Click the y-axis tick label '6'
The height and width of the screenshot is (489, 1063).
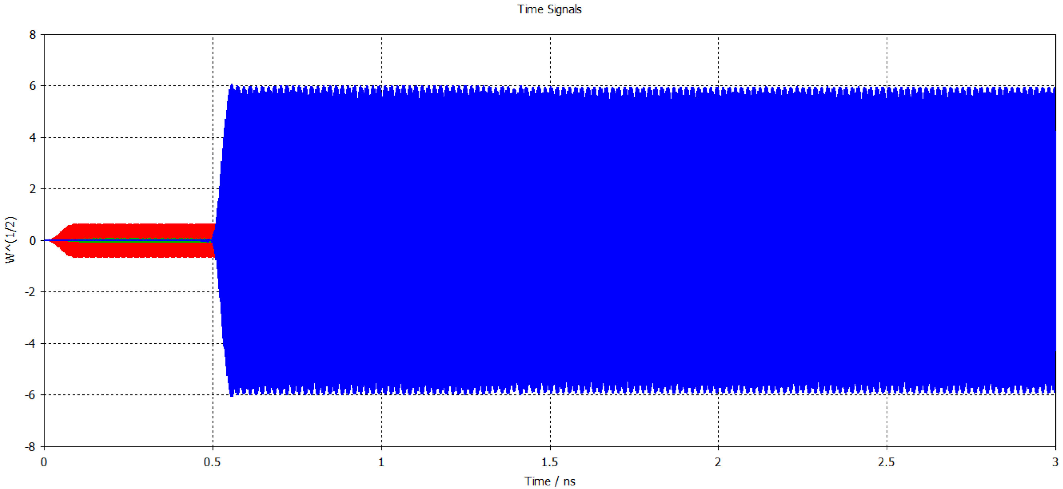[x=32, y=86]
